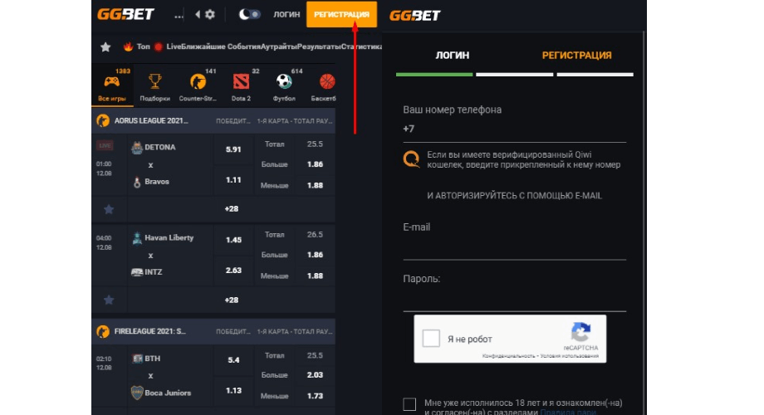The width and height of the screenshot is (764, 415).
Task: Click phone number field with +7
Action: point(514,129)
